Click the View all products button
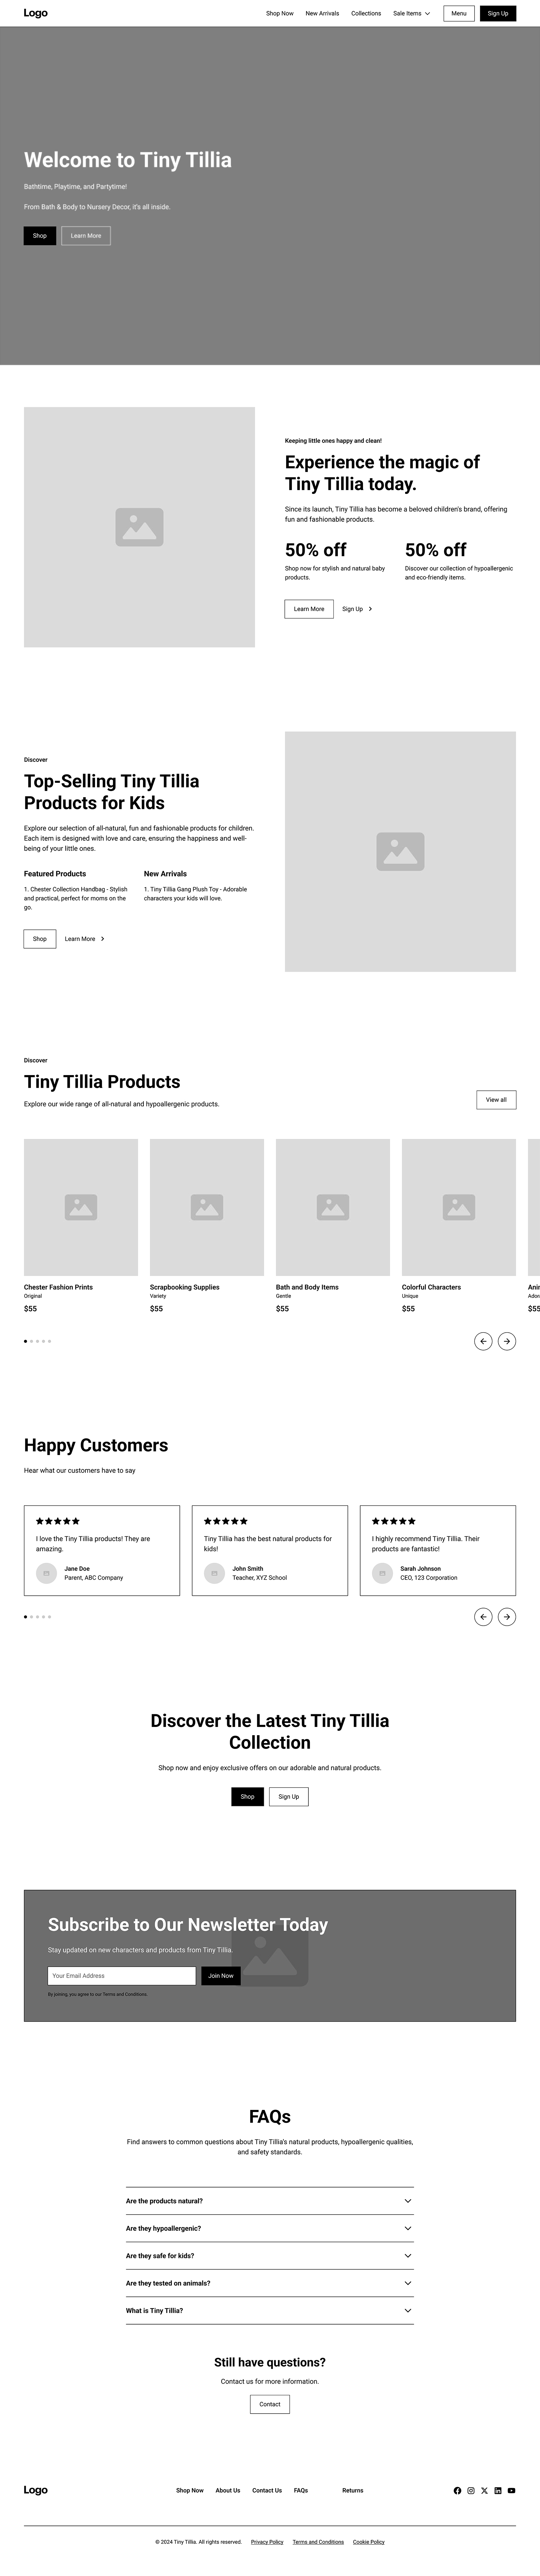 (496, 1100)
